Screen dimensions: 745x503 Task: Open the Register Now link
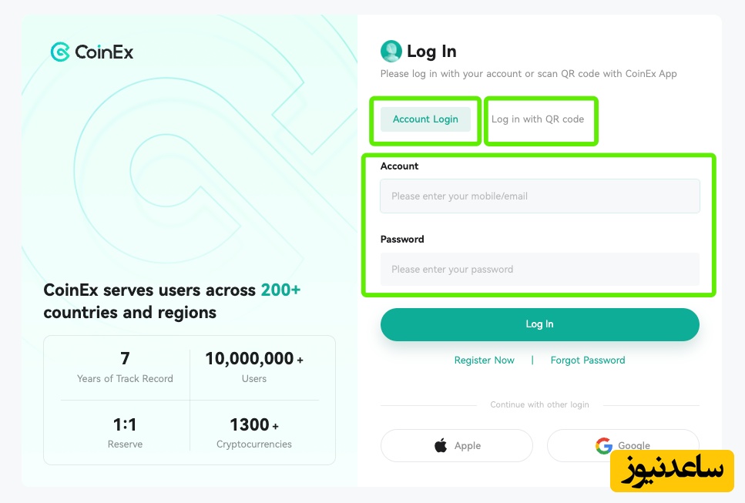click(x=484, y=360)
